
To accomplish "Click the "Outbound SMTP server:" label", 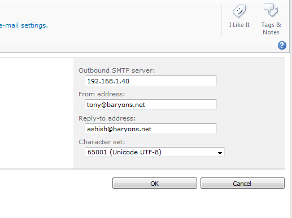I will (117, 70).
